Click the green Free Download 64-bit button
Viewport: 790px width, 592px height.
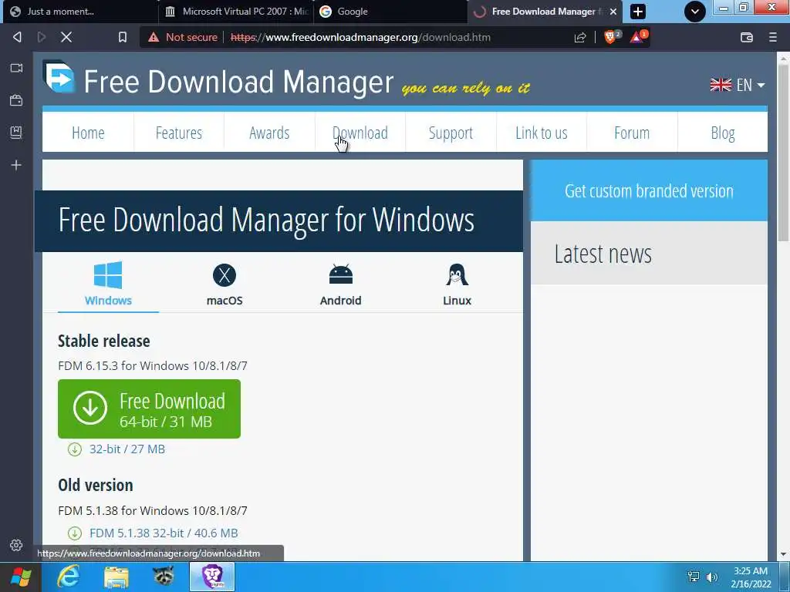[149, 409]
